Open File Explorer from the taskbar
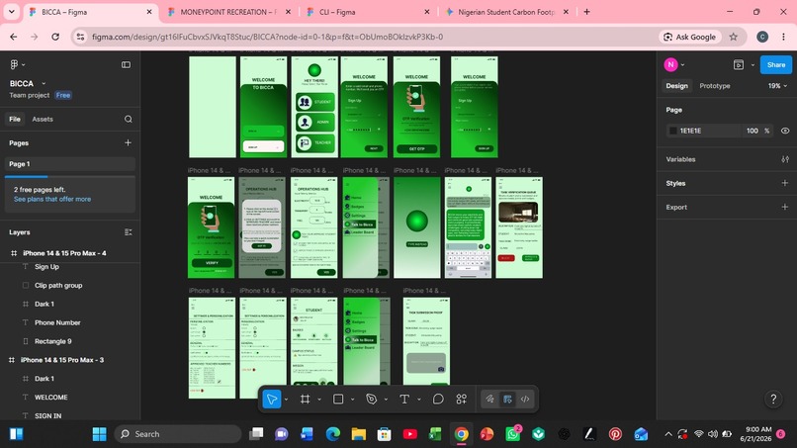This screenshot has height=448, width=797. click(359, 434)
